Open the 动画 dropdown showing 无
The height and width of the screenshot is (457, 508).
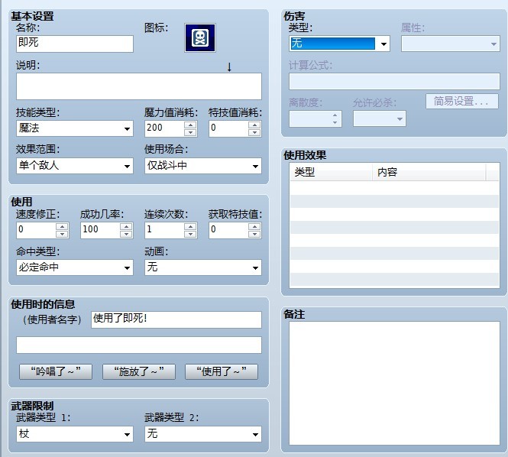pos(202,267)
